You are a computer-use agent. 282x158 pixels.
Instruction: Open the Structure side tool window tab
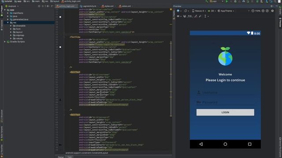2,116
